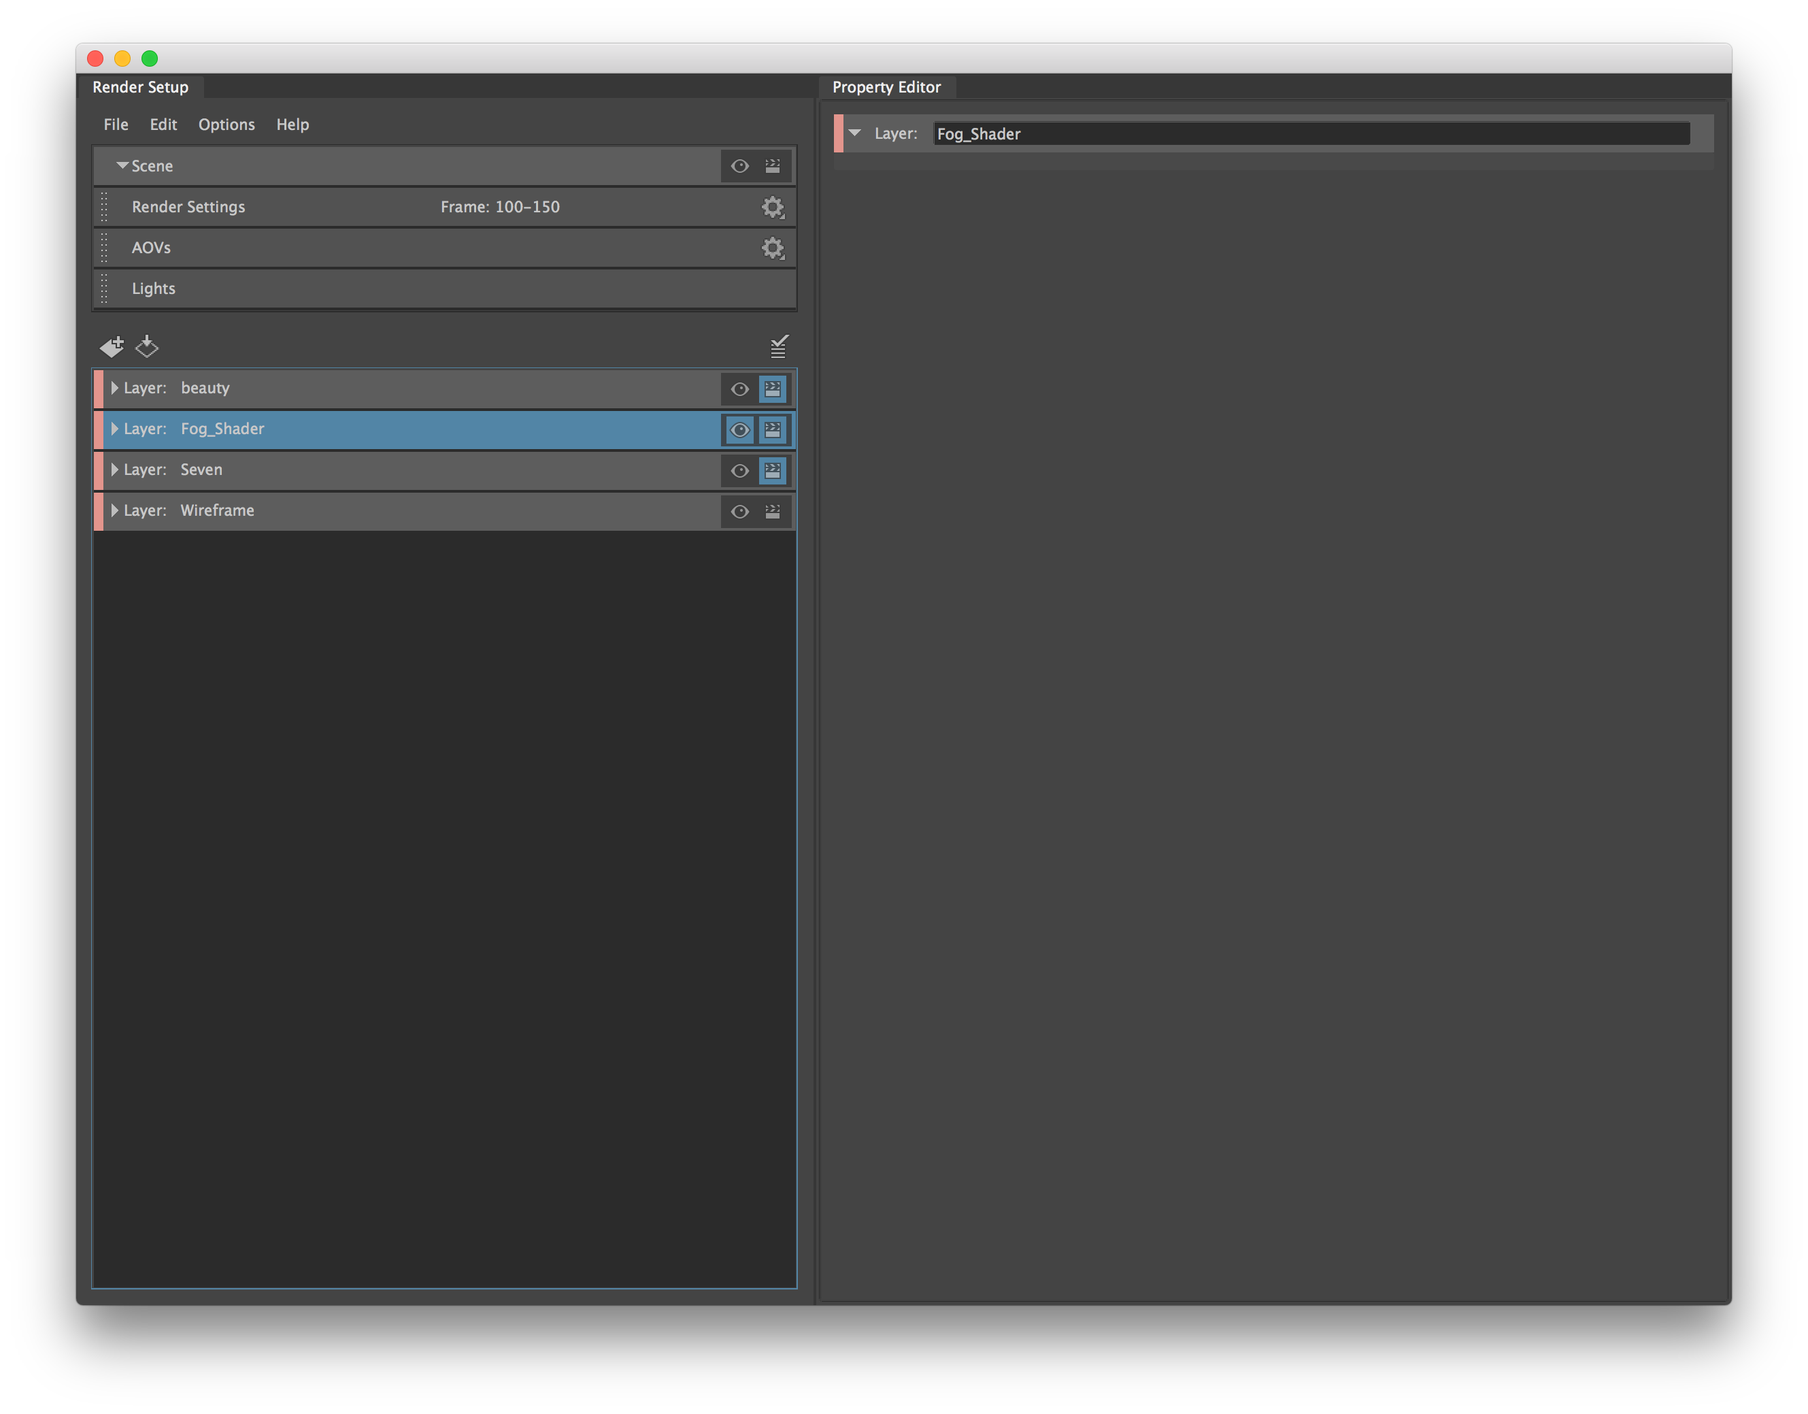Toggle the Scene visibility eye

(739, 165)
